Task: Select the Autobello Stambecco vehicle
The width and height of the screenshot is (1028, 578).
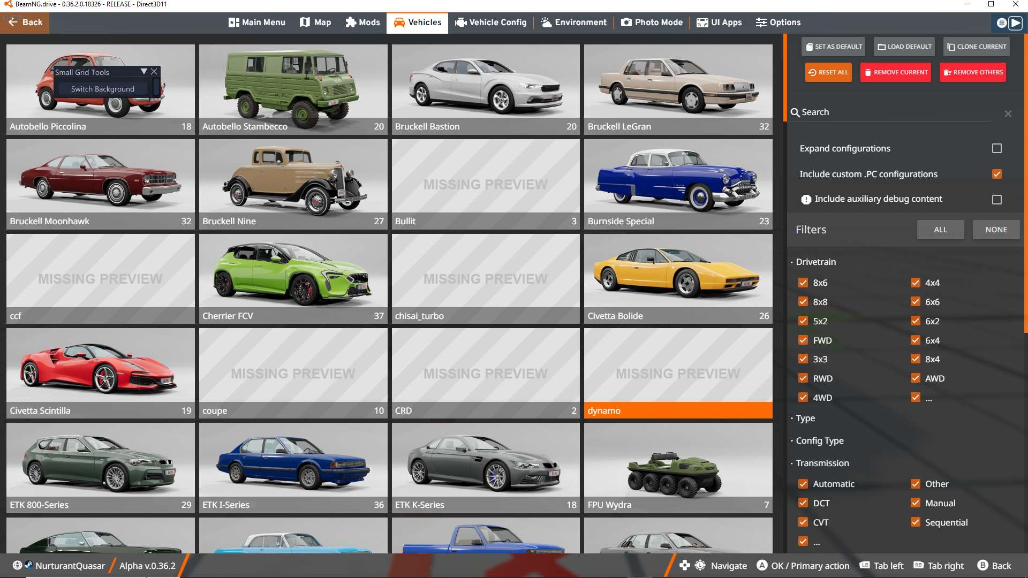Action: point(293,89)
